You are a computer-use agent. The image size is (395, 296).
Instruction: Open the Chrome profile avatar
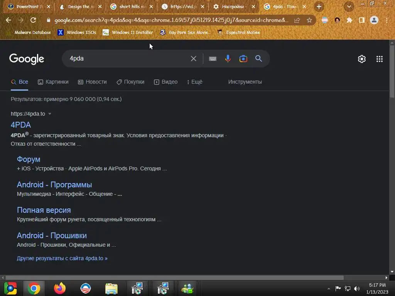374,20
